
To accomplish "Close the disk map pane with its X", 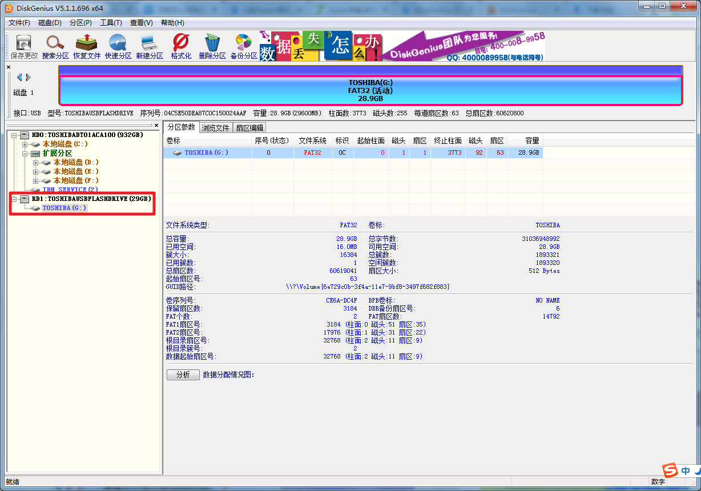I will click(9, 67).
